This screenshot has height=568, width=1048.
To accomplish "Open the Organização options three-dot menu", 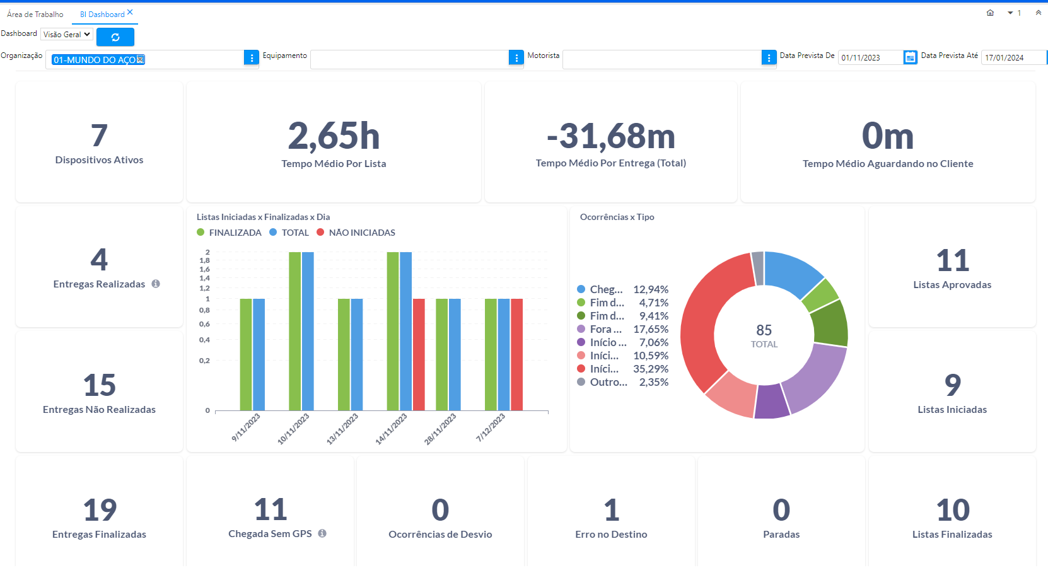I will [x=251, y=58].
